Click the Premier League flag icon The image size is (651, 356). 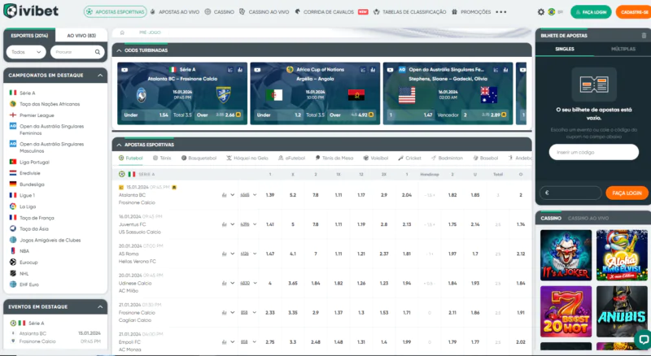(x=13, y=115)
